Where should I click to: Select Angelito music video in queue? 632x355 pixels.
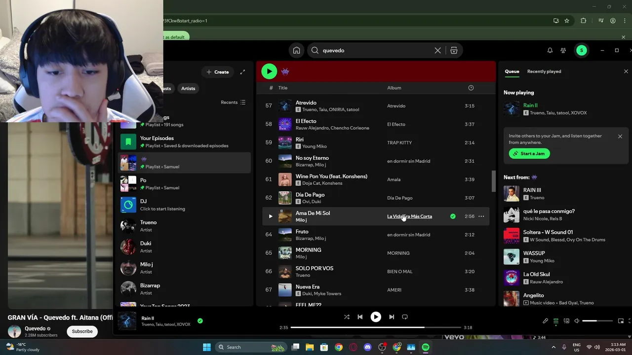[x=563, y=298]
